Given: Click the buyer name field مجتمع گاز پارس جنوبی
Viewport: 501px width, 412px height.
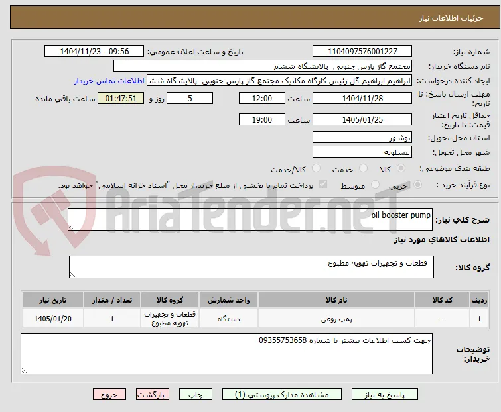Looking at the screenshot, I should (263, 66).
